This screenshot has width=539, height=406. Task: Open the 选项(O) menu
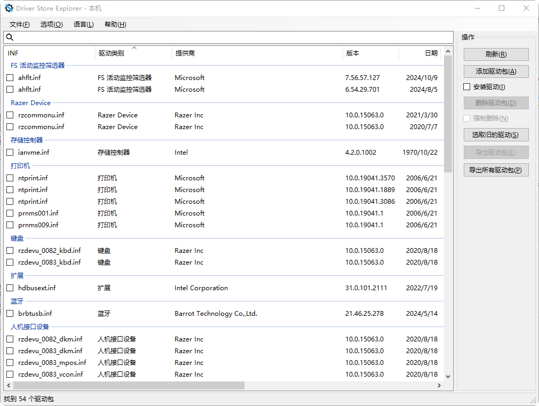pyautogui.click(x=52, y=25)
